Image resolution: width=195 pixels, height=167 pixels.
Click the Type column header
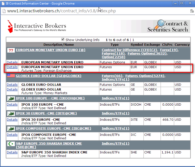click(x=115, y=45)
